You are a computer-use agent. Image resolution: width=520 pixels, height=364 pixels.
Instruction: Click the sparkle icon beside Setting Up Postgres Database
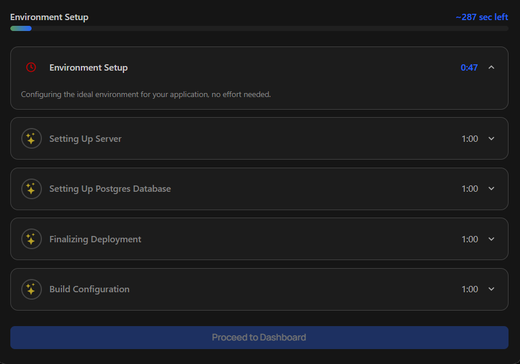(32, 188)
